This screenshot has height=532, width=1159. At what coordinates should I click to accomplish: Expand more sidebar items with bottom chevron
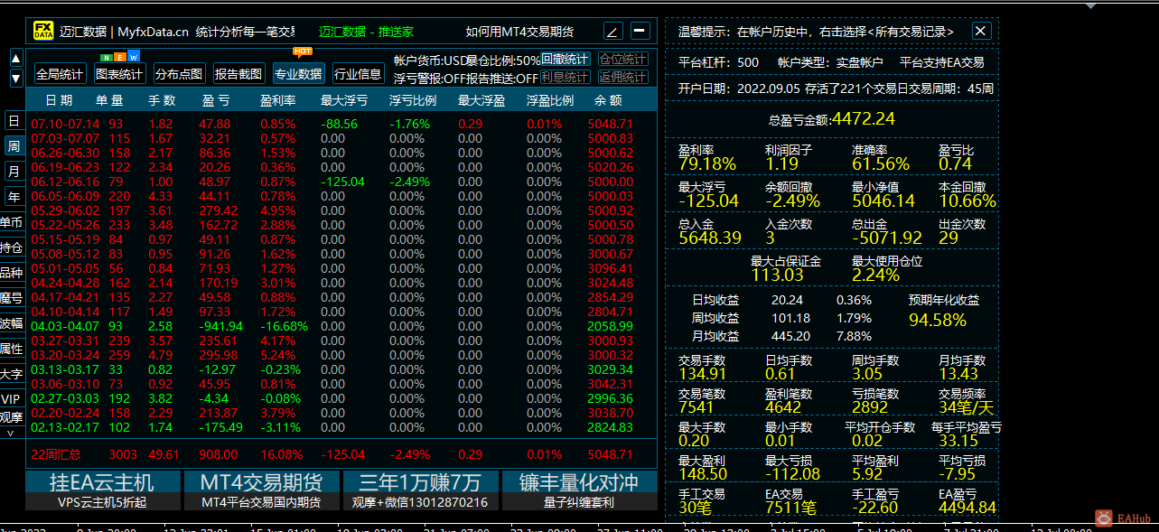click(x=11, y=434)
